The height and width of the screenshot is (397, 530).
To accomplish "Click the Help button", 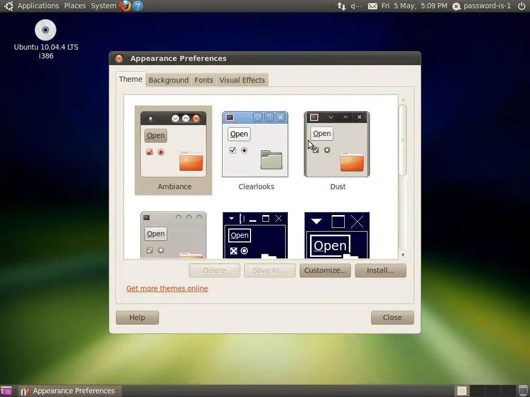I will 137,317.
